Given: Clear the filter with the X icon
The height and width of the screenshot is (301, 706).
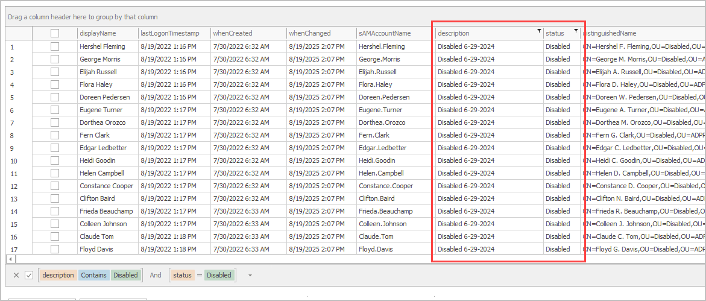Looking at the screenshot, I should tap(16, 275).
